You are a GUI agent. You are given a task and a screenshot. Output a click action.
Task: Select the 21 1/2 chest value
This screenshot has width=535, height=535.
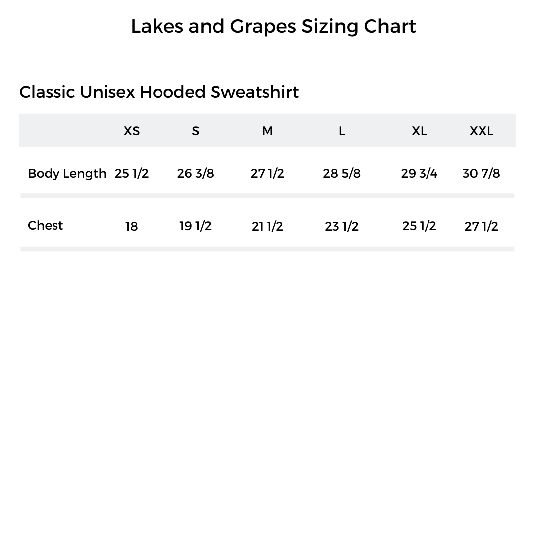(267, 227)
